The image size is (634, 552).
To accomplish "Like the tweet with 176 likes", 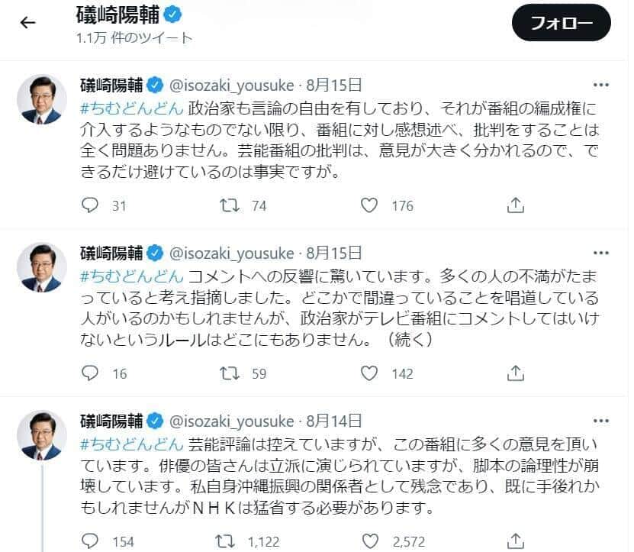I will pyautogui.click(x=368, y=205).
